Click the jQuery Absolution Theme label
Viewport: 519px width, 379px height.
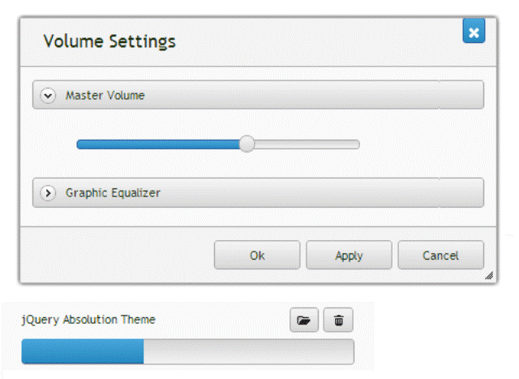tap(88, 320)
